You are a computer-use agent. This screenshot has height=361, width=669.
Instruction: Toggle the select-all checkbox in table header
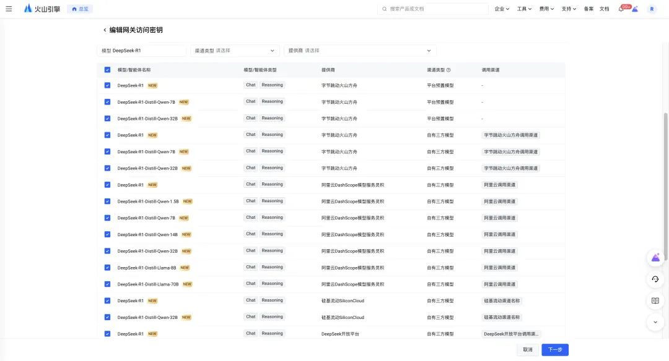(107, 70)
